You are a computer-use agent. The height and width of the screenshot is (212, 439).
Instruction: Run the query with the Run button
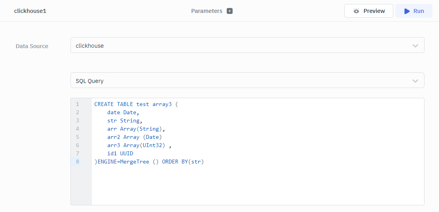tap(414, 11)
